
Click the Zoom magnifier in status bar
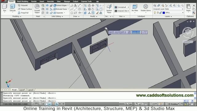click(139, 104)
